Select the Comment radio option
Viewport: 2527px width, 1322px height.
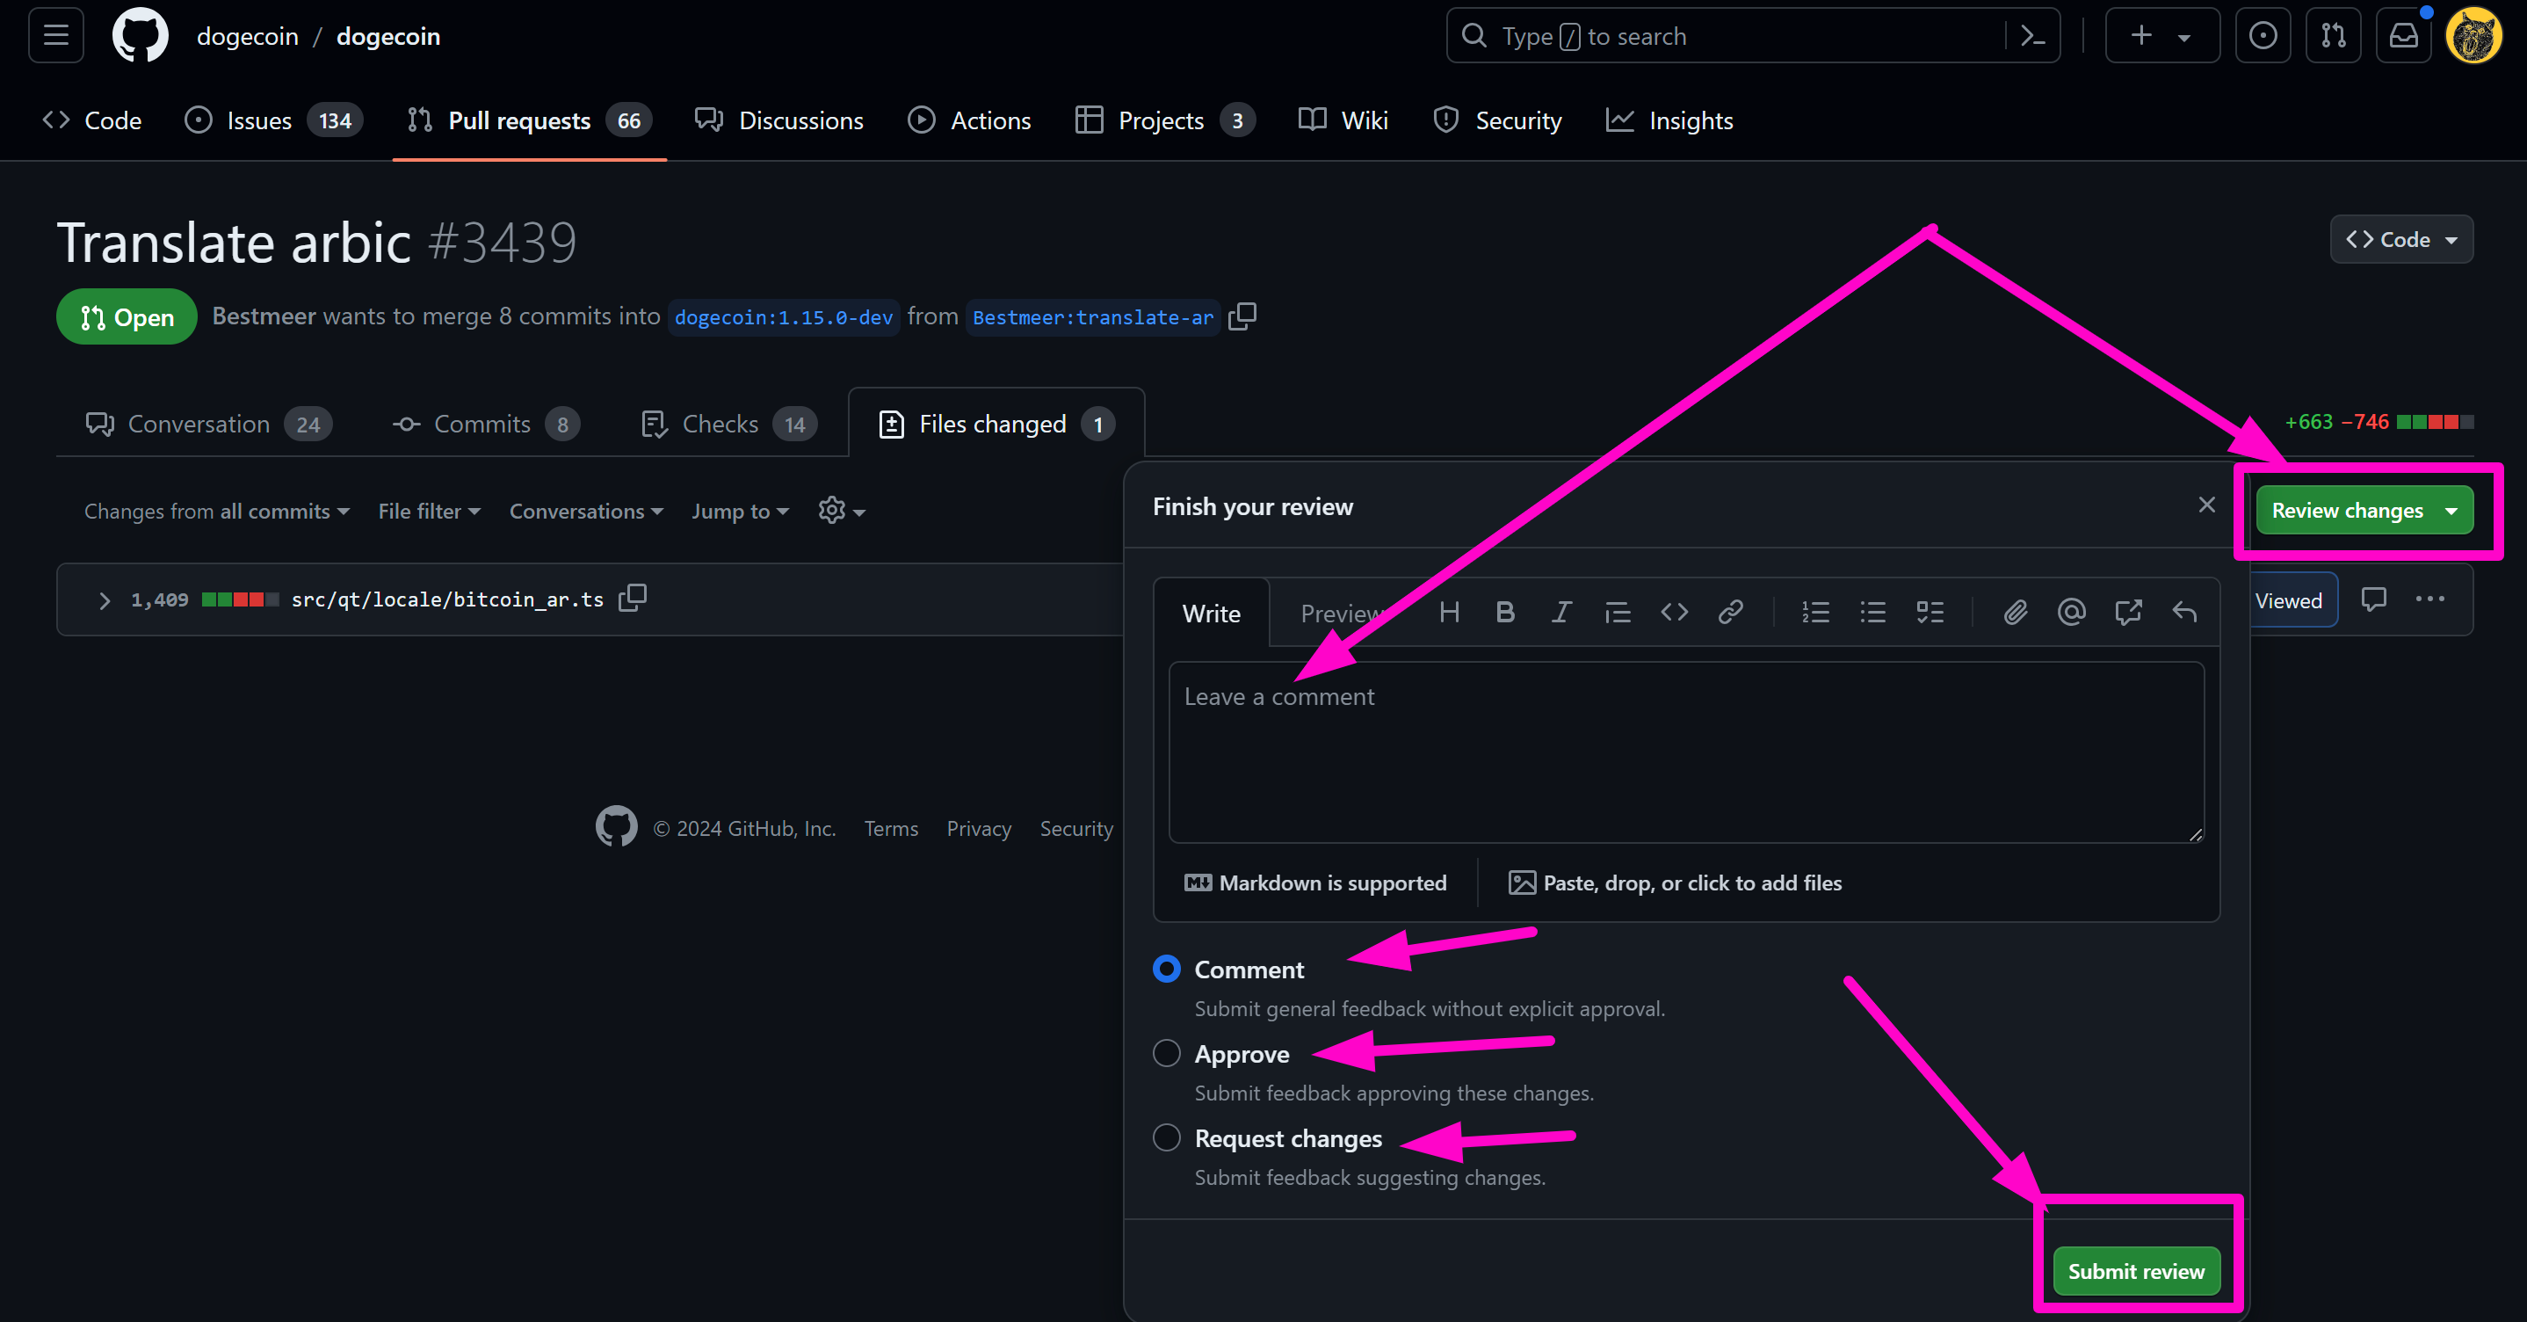(x=1165, y=969)
